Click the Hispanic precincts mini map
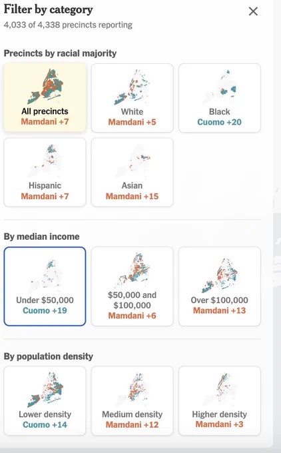The image size is (281, 453). coord(45,161)
